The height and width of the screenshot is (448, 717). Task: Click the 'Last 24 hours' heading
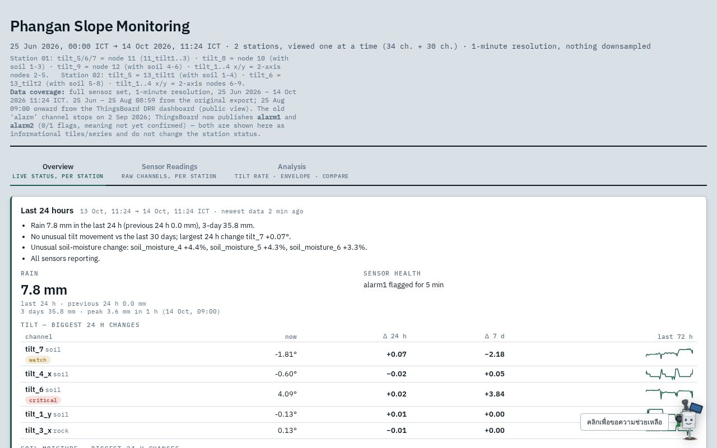[47, 211]
